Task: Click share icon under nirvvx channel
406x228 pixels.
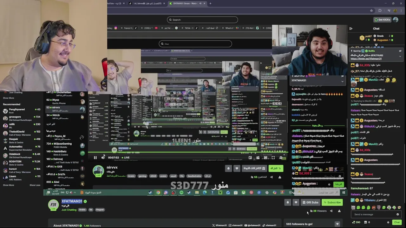Action: pos(272,177)
